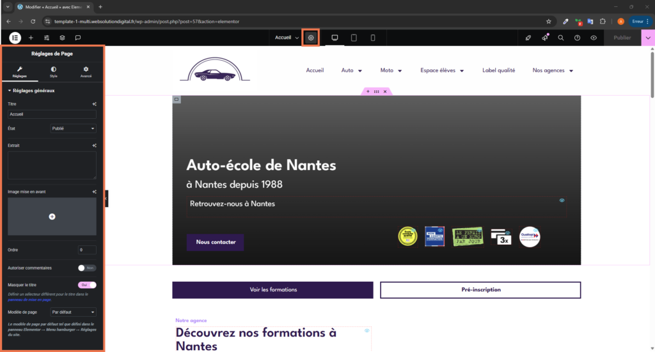Click the add element plus icon
The height and width of the screenshot is (352, 655).
pyautogui.click(x=31, y=38)
